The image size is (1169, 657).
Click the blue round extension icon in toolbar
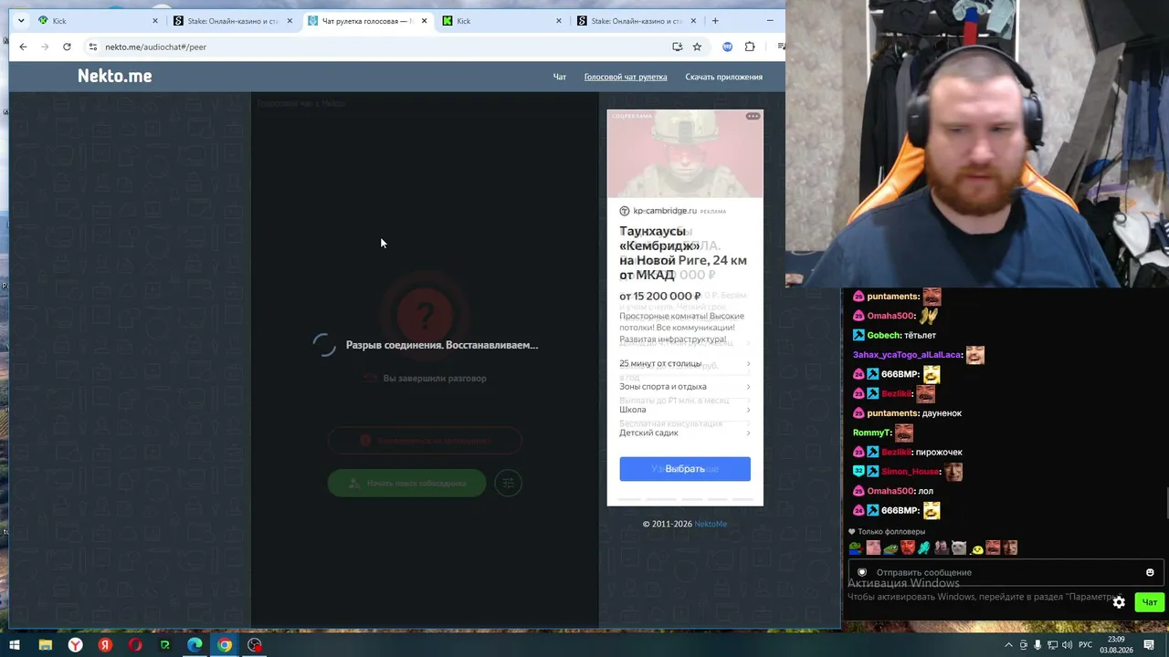click(727, 47)
